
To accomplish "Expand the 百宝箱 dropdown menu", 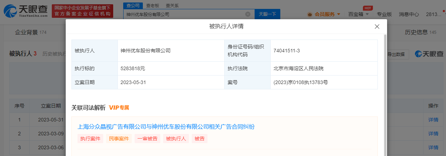I will (358, 14).
